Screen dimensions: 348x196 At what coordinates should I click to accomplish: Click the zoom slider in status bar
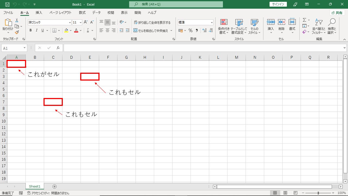click(318, 193)
